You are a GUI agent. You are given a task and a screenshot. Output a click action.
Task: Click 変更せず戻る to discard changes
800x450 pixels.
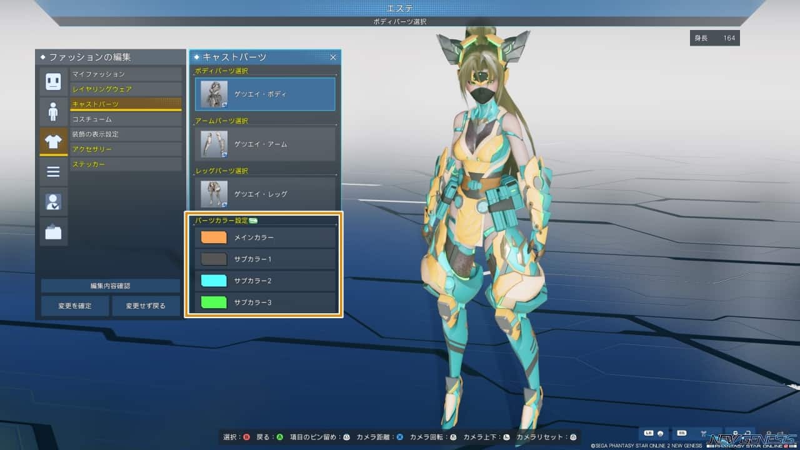pos(146,306)
